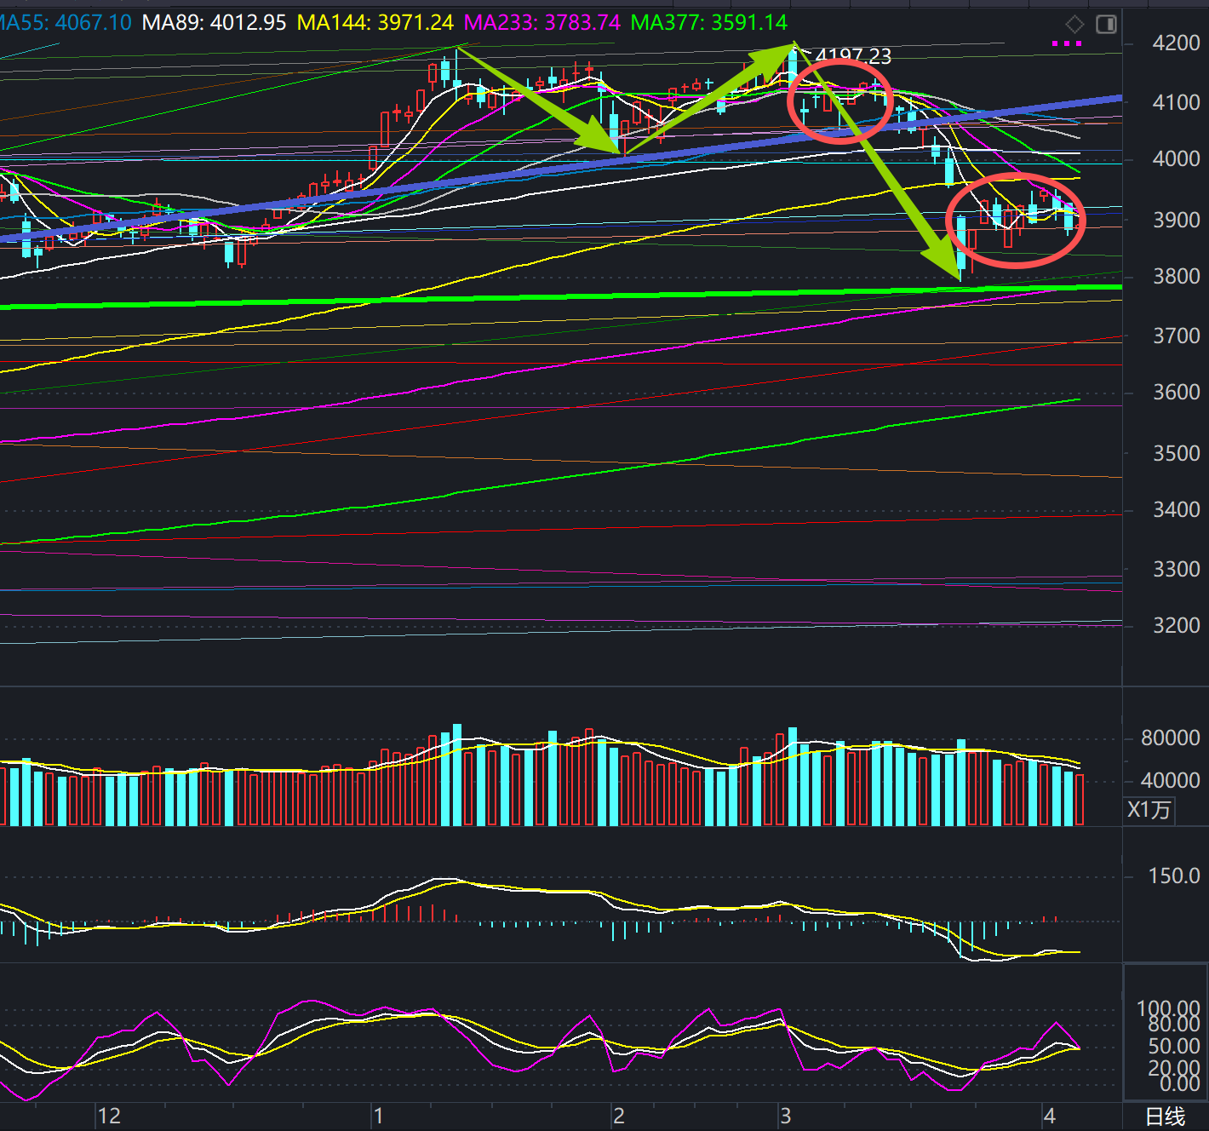Click the month 2 marker on time axis

coord(619,1116)
